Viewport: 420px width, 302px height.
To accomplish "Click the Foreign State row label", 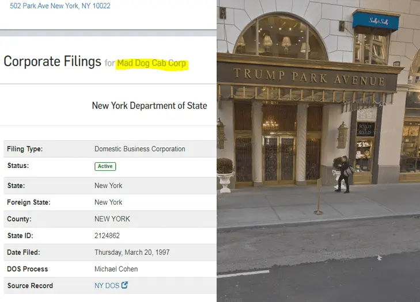I will (x=29, y=202).
